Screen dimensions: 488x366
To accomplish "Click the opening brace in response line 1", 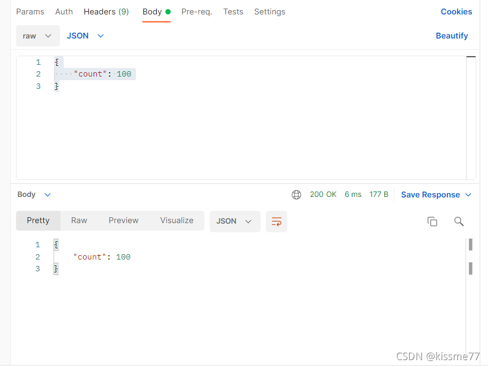I will pyautogui.click(x=56, y=245).
